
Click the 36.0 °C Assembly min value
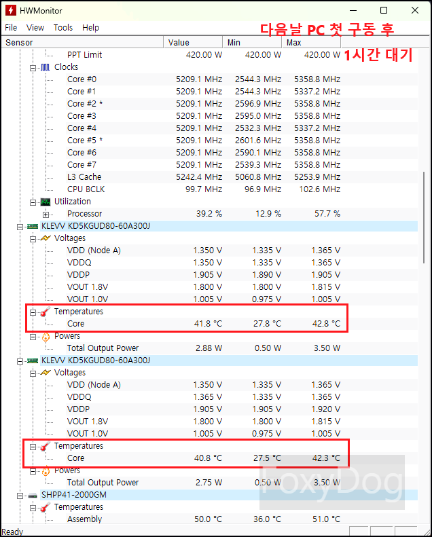coord(267,519)
